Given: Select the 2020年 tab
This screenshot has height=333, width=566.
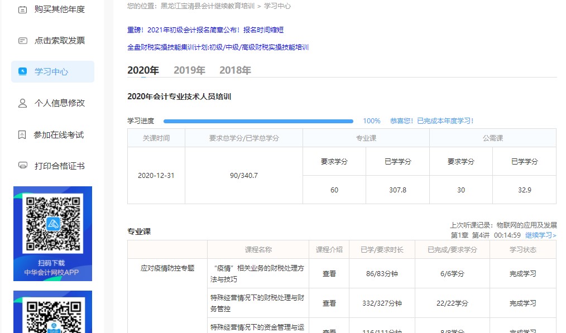Looking at the screenshot, I should tap(144, 71).
